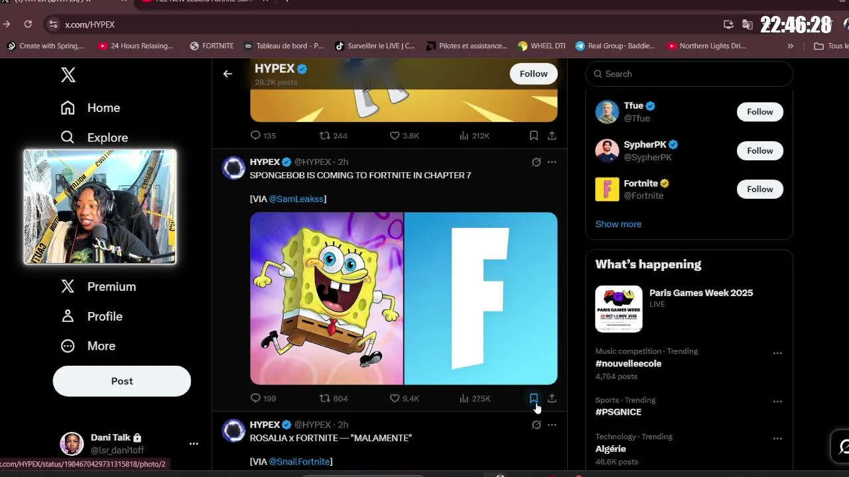Image resolution: width=849 pixels, height=477 pixels.
Task: Open the Tableau de bord bookmark
Action: coord(284,46)
